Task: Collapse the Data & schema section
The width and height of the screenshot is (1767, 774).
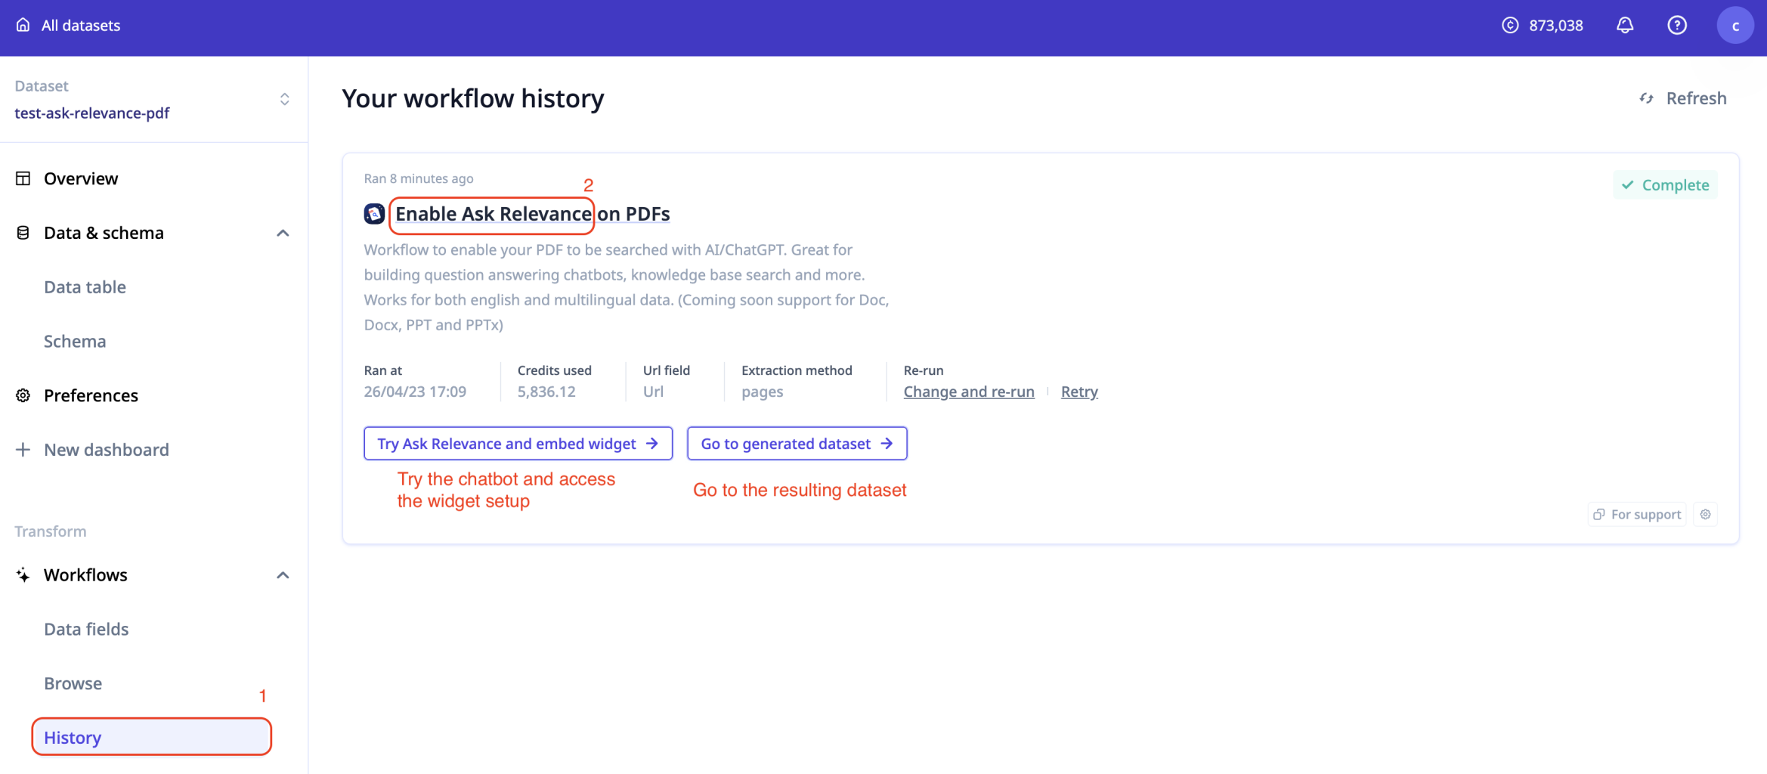Action: pyautogui.click(x=283, y=233)
